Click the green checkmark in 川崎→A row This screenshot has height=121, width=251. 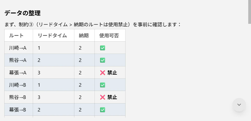(x=103, y=48)
